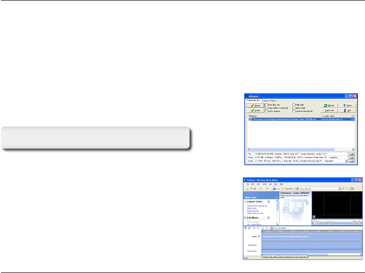The image size is (365, 273).
Task: Click the Back button under the preview monitor
Action: coord(324,223)
